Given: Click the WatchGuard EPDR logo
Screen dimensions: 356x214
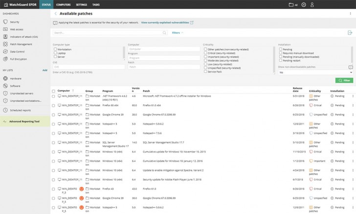Looking at the screenshot, I should [20, 4].
